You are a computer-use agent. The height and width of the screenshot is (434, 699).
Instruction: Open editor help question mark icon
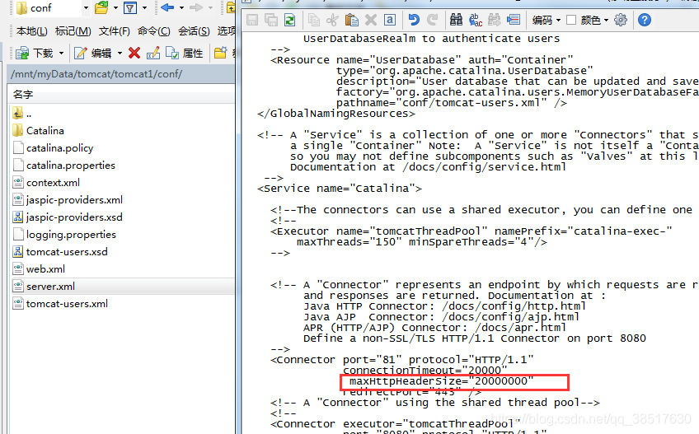[x=644, y=20]
